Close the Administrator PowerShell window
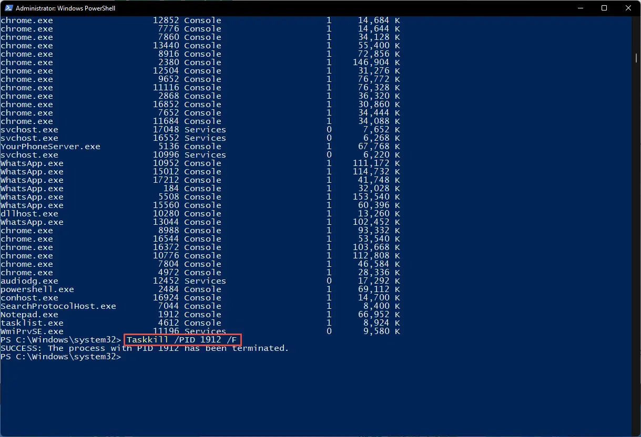 pos(628,8)
